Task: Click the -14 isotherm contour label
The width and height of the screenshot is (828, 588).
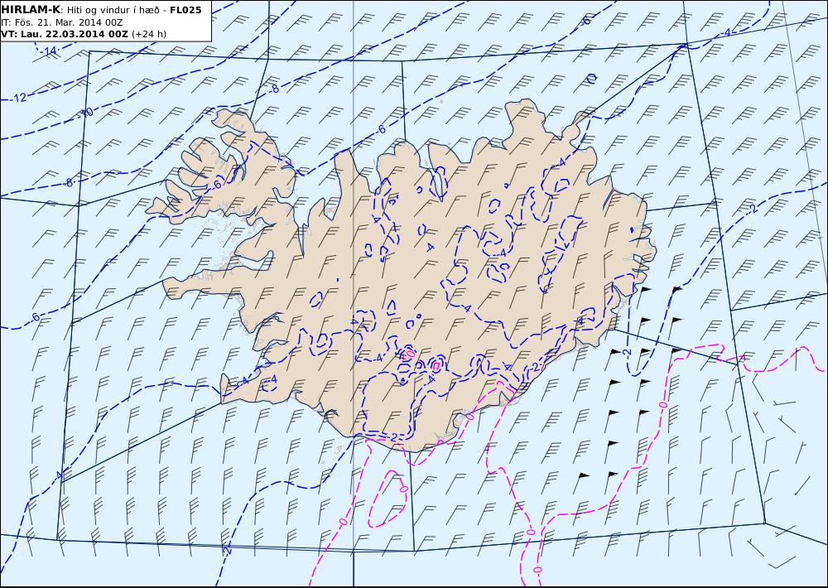Action: point(49,51)
